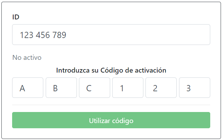Click the Introduzca su Código de activación heading
Screen dimensions: 222x140
tap(111, 71)
